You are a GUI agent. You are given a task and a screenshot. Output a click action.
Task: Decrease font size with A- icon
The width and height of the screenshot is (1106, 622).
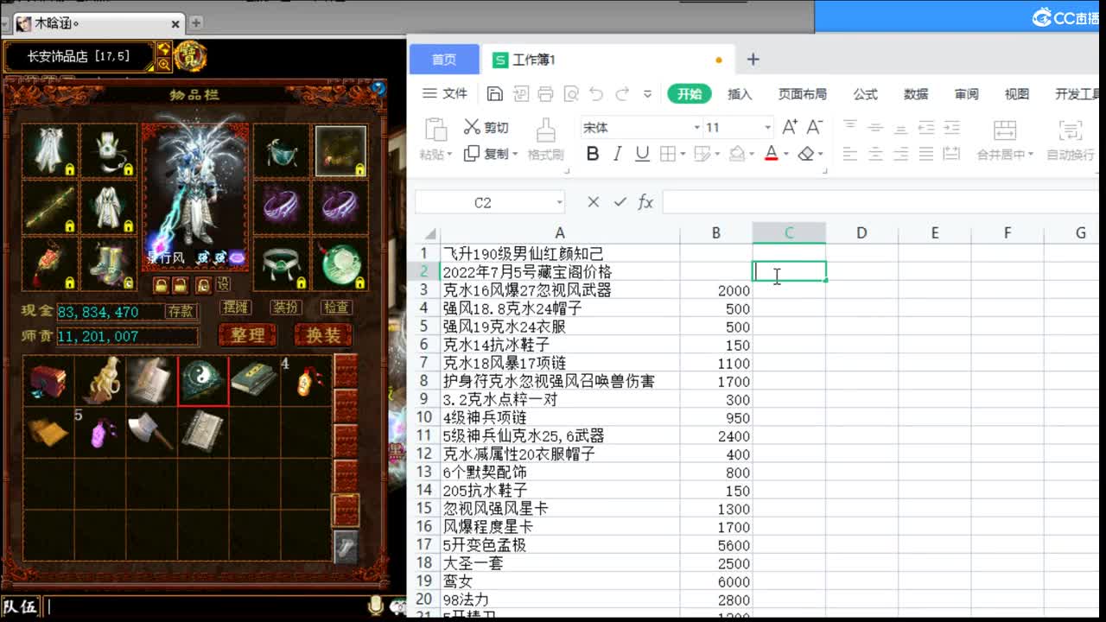point(814,127)
